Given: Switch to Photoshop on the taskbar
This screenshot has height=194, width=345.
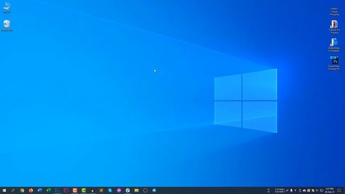Looking at the screenshot, I should tap(57, 190).
